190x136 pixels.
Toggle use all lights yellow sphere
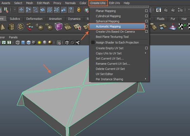click(39, 42)
